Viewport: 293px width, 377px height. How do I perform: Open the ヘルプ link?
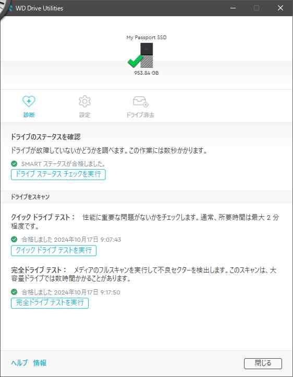point(19,363)
